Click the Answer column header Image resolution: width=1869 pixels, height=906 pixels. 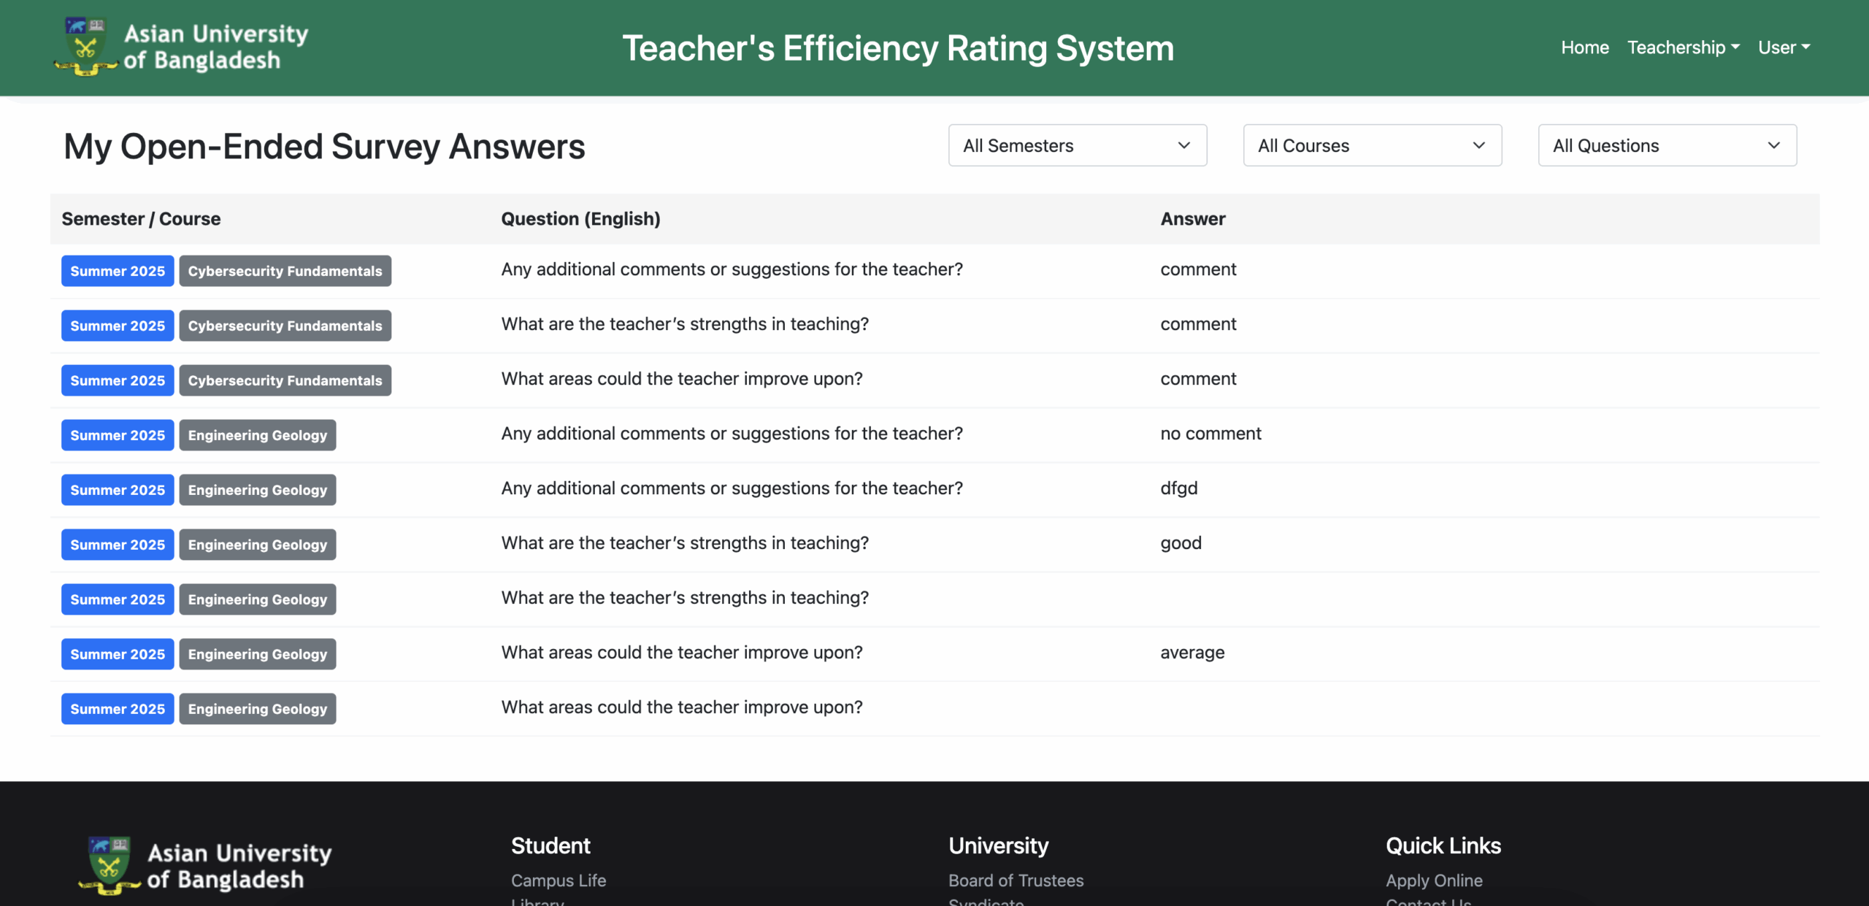click(x=1193, y=219)
